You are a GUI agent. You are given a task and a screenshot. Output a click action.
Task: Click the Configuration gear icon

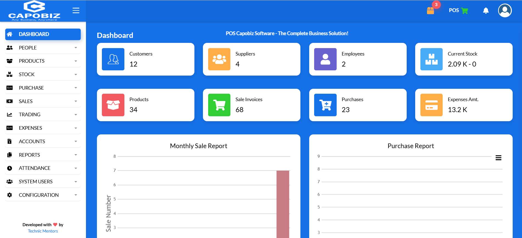tap(10, 195)
